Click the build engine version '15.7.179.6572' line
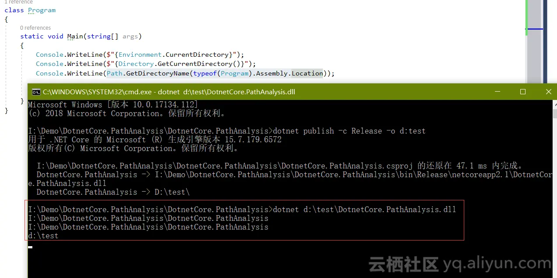 pyautogui.click(x=155, y=140)
